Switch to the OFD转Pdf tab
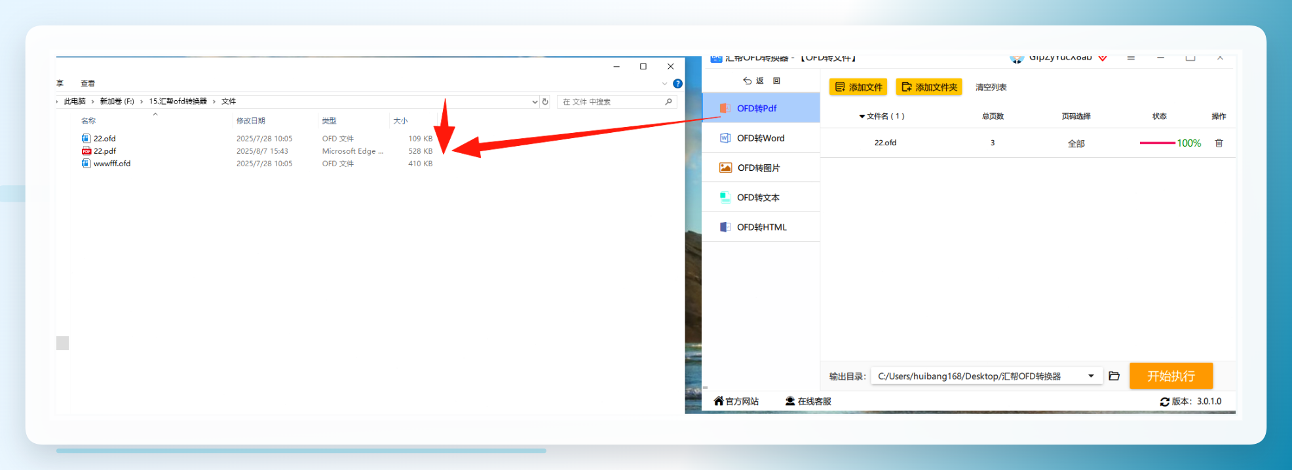Viewport: 1292px width, 470px height. click(761, 108)
